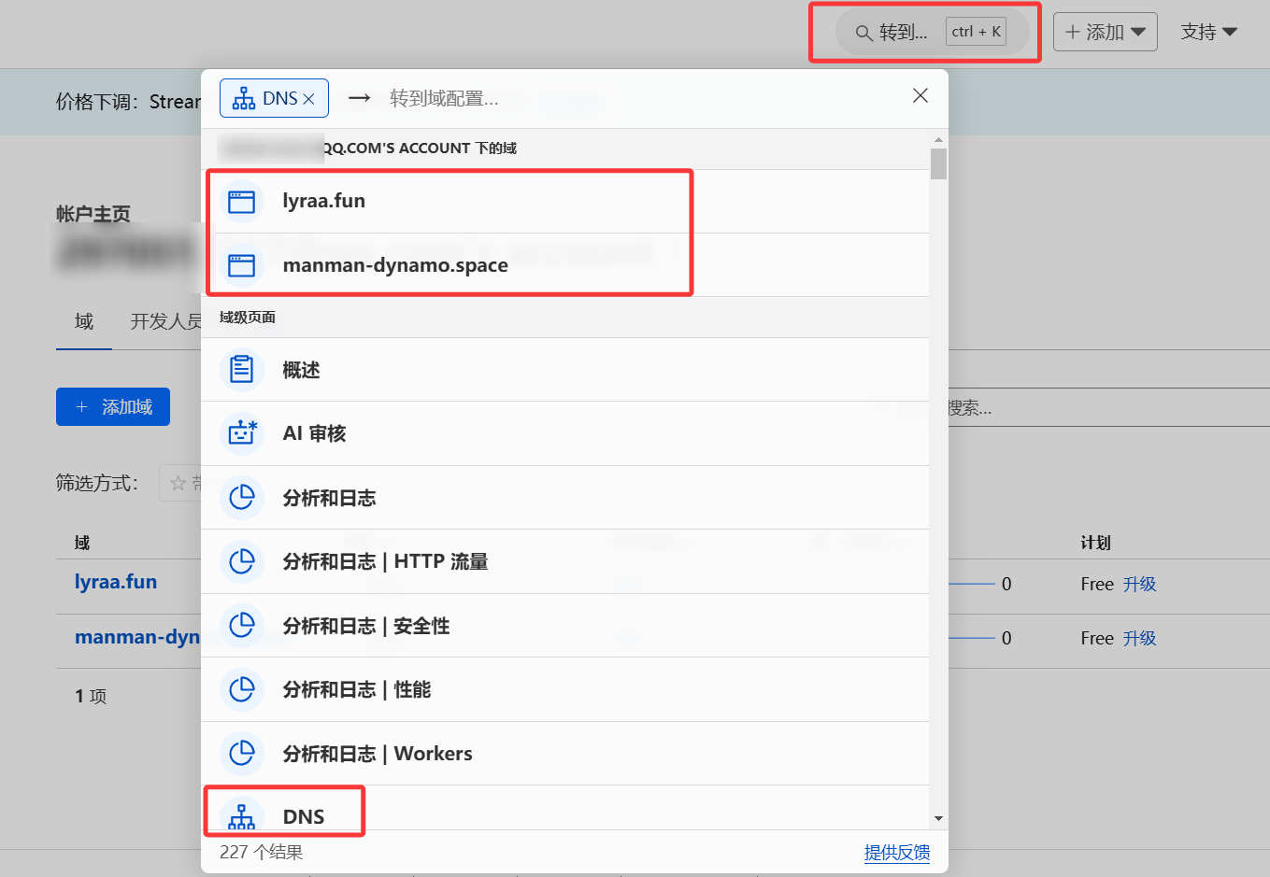Image resolution: width=1270 pixels, height=877 pixels.
Task: Open the AI 审核 entry
Action: click(565, 433)
